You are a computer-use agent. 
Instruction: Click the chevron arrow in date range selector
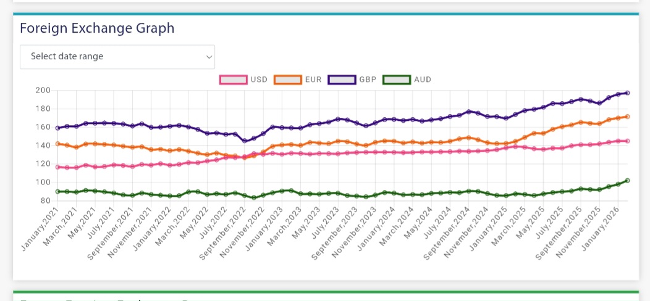[x=208, y=57]
